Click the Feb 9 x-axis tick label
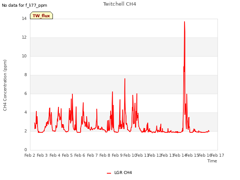Viewport: 240px width, 180px height. tap(117, 155)
